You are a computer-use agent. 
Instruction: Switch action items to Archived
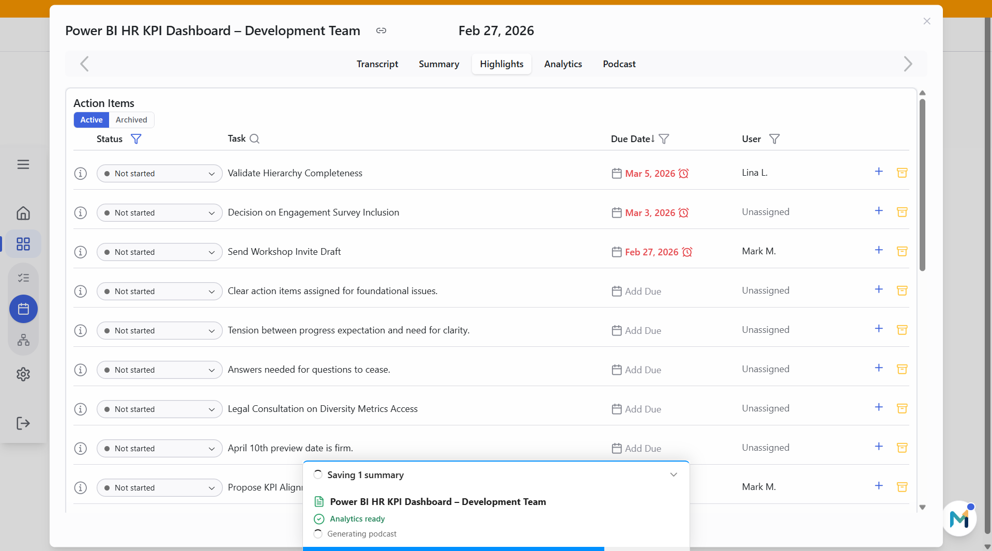(x=131, y=120)
